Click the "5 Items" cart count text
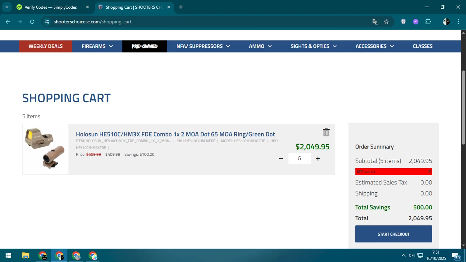 point(31,116)
